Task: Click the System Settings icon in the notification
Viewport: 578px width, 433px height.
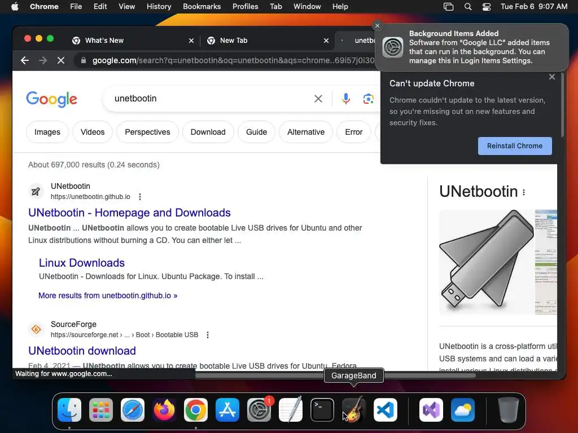Action: pos(393,47)
